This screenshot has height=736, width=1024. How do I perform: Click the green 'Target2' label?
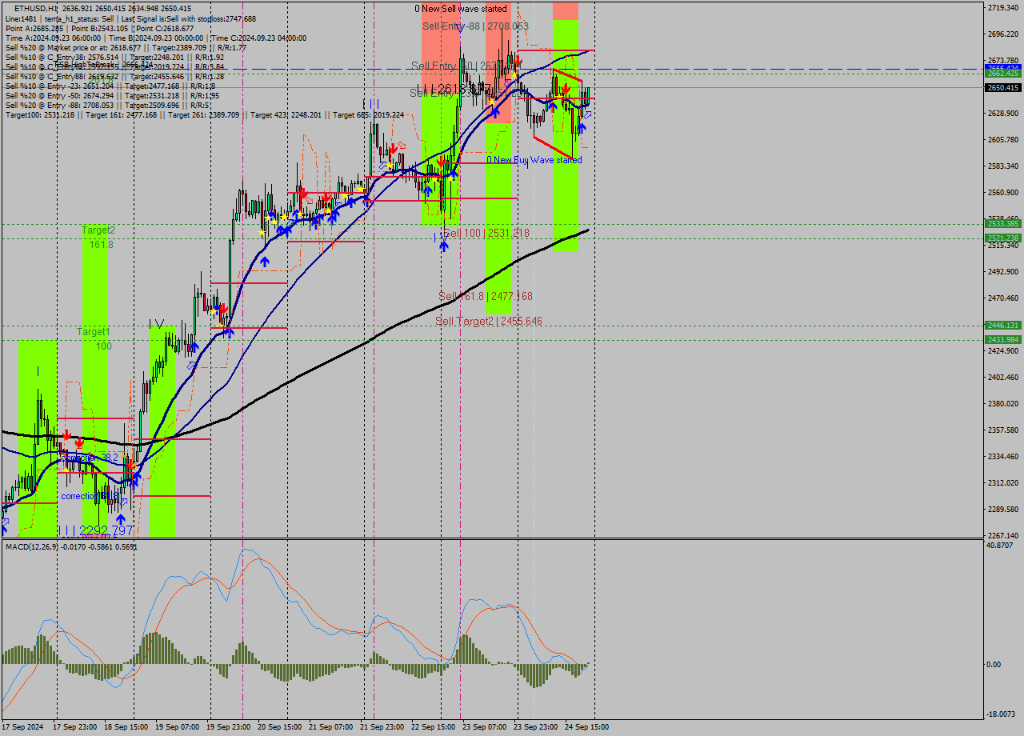pyautogui.click(x=98, y=230)
